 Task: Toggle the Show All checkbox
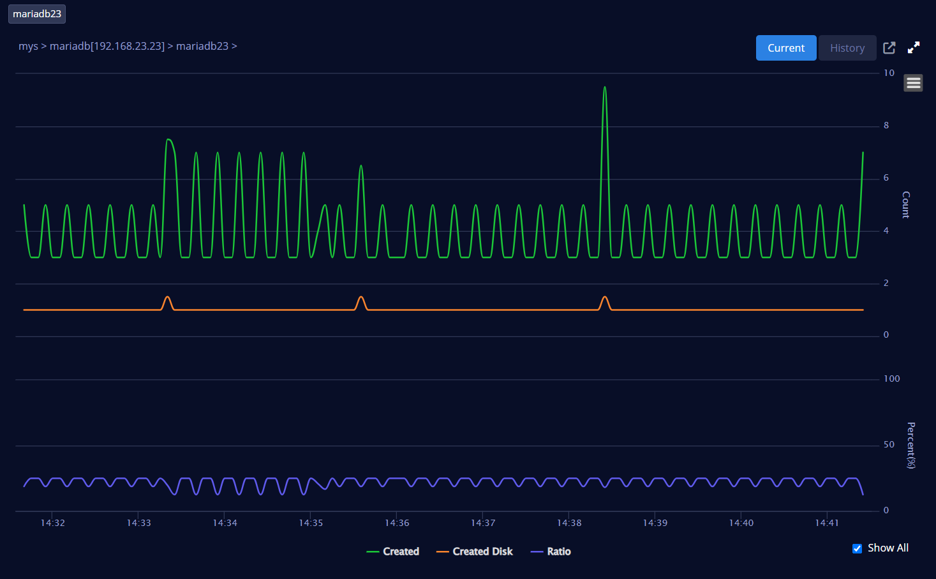(857, 548)
